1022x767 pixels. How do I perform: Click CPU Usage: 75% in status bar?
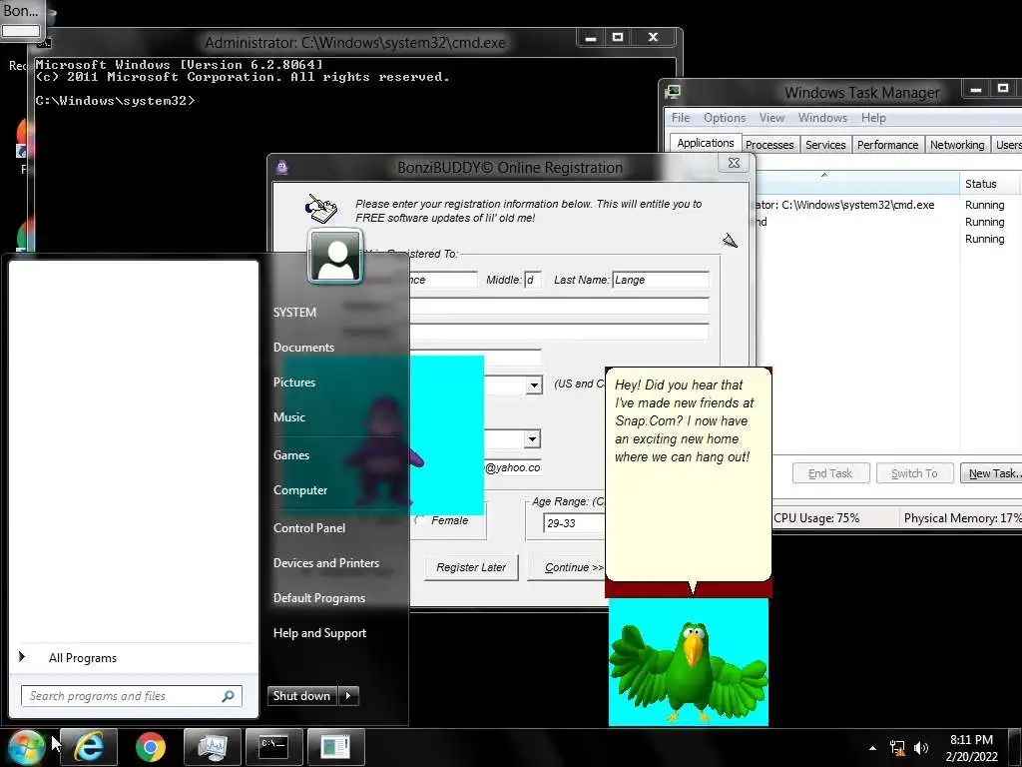(816, 518)
